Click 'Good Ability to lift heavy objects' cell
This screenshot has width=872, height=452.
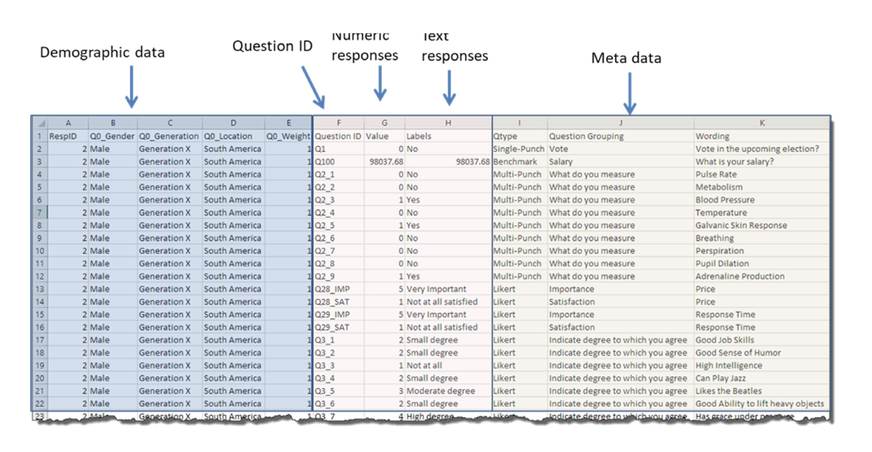(x=762, y=404)
